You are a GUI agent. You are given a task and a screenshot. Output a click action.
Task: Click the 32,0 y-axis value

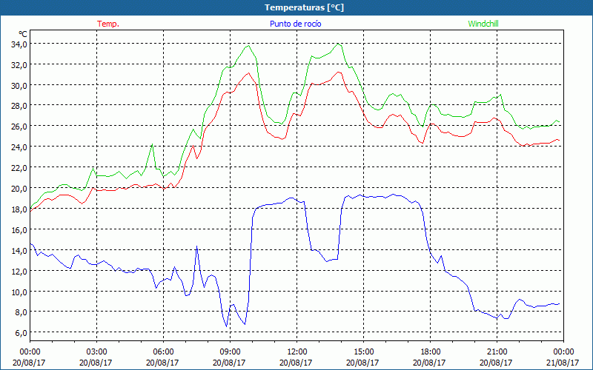coord(19,65)
